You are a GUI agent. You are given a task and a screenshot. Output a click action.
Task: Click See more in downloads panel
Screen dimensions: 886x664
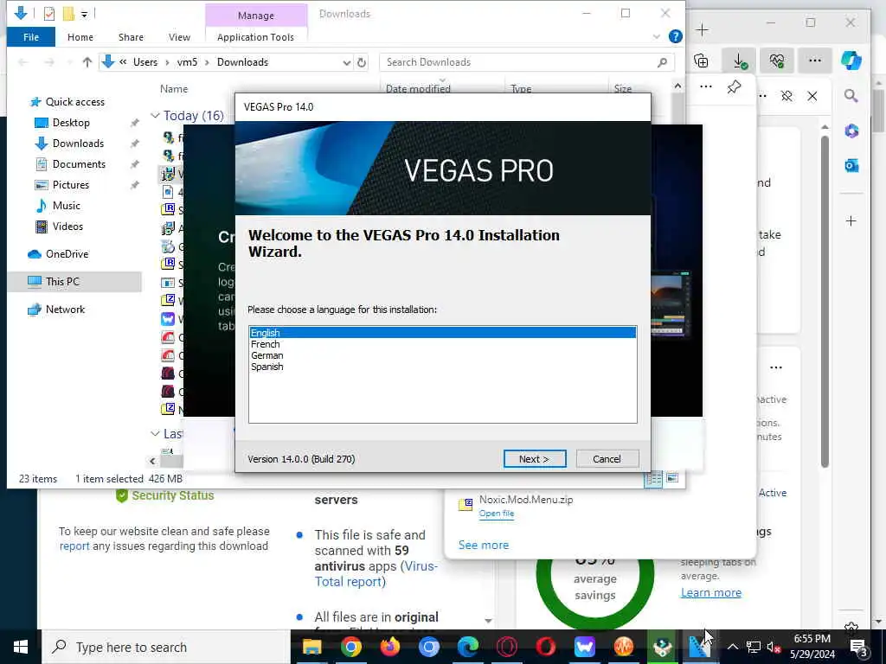tap(483, 545)
